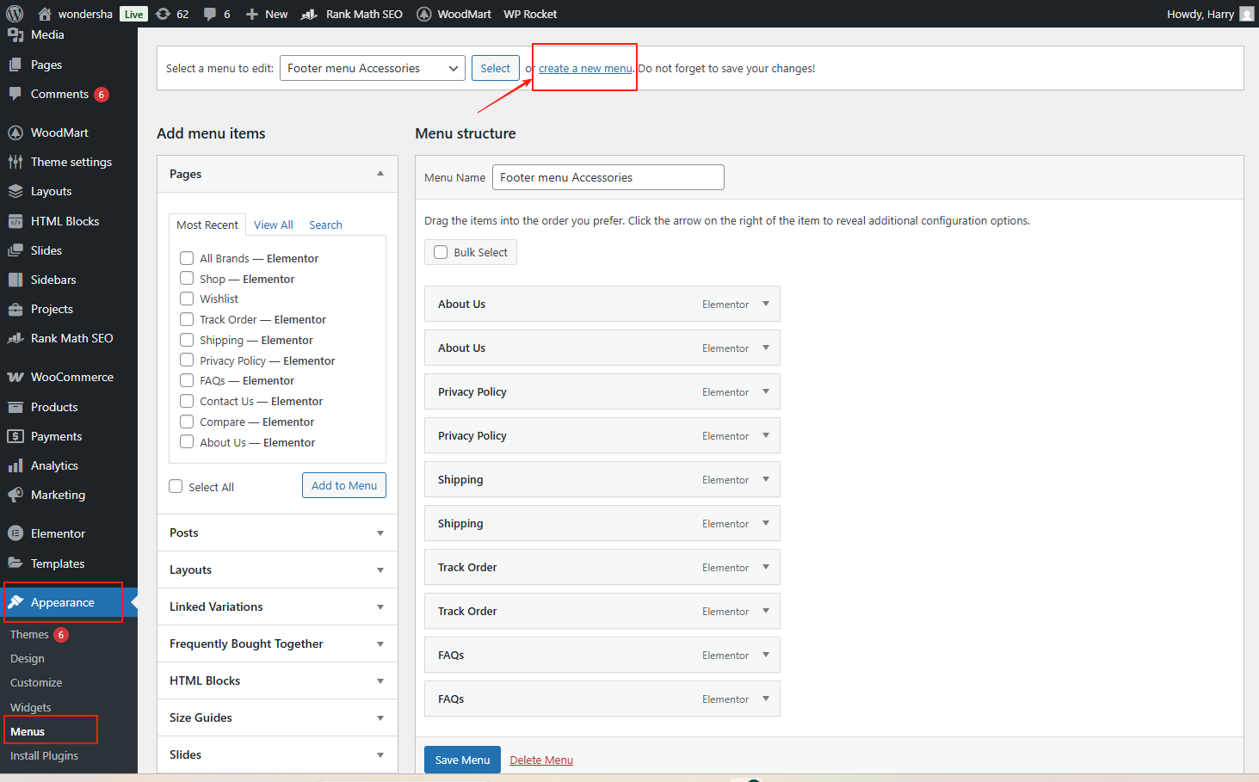Click the WordPress logo icon in admin bar
This screenshot has width=1259, height=782.
(15, 14)
